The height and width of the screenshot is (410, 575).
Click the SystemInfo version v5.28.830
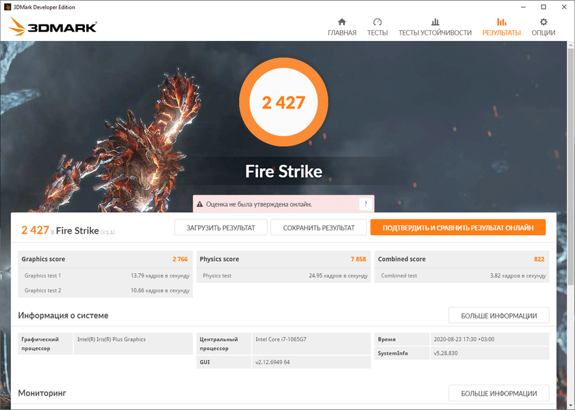[x=446, y=353]
